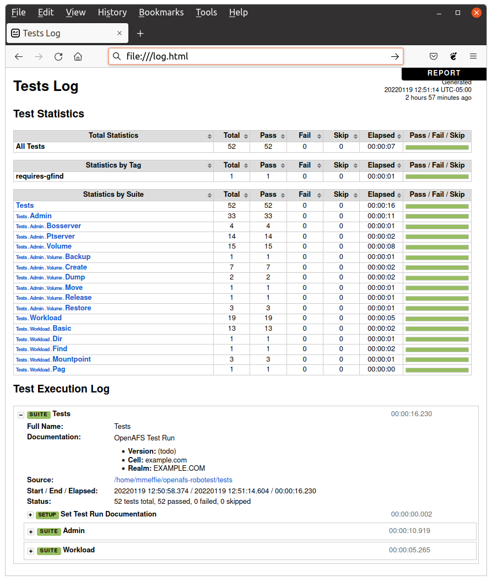Click the Tests.Admin.Volume.Create total value 7

(x=231, y=267)
